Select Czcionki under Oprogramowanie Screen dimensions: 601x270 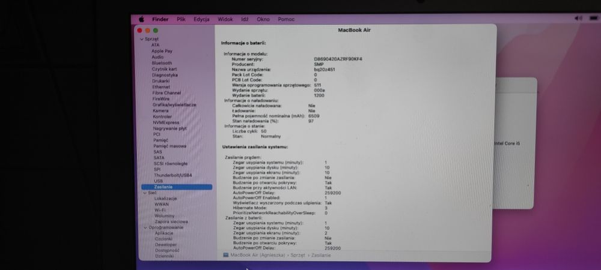pyautogui.click(x=163, y=239)
